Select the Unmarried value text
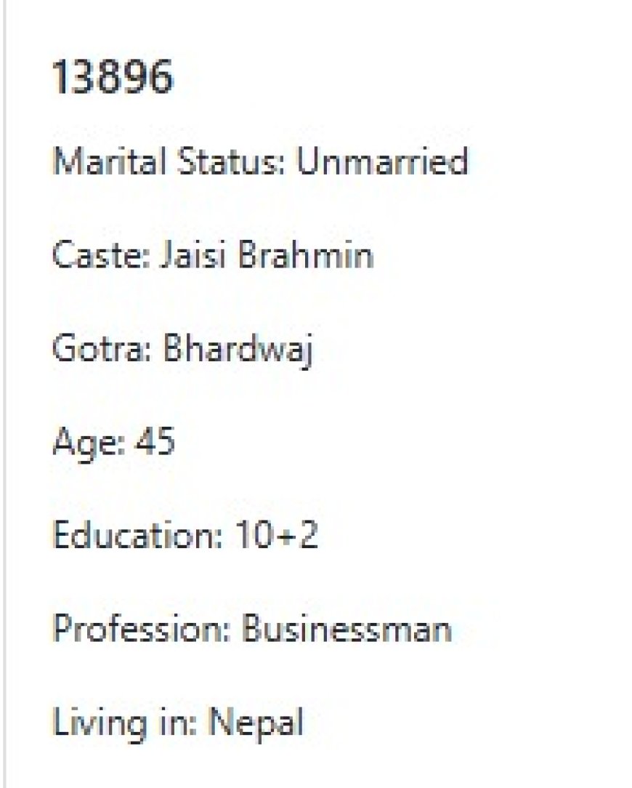 click(381, 161)
